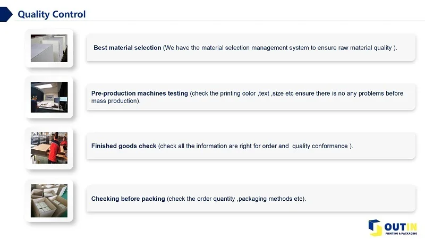This screenshot has height=239, width=425.
Task: Click the "mass production)." text line
Action: (116, 101)
